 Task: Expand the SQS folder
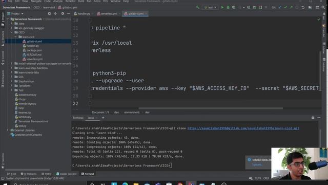pyautogui.click(x=12, y=77)
